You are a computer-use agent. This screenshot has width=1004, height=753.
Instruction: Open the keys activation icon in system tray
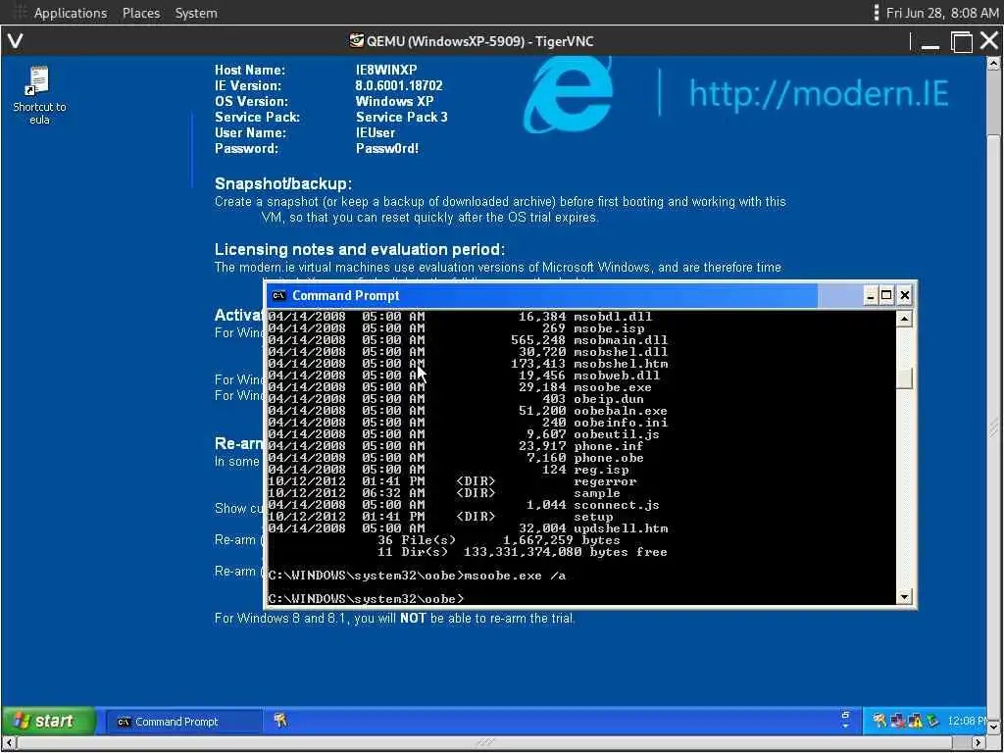[879, 721]
